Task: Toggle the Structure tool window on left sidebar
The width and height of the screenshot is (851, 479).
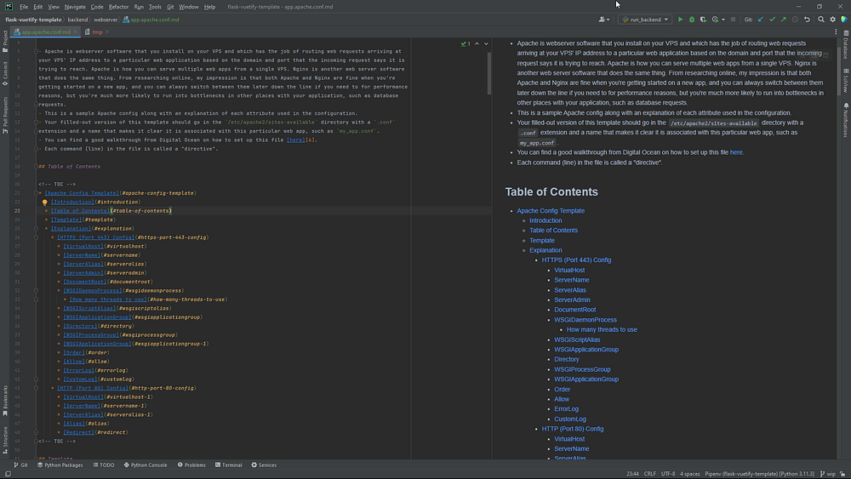Action: coord(5,438)
